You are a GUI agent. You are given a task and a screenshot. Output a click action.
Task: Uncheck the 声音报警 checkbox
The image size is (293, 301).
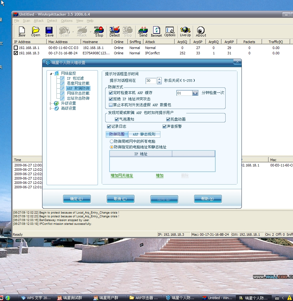point(164,126)
